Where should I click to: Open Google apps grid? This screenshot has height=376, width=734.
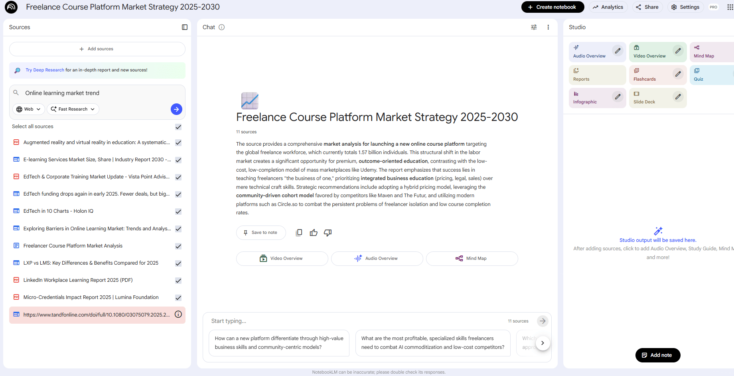[x=730, y=7]
